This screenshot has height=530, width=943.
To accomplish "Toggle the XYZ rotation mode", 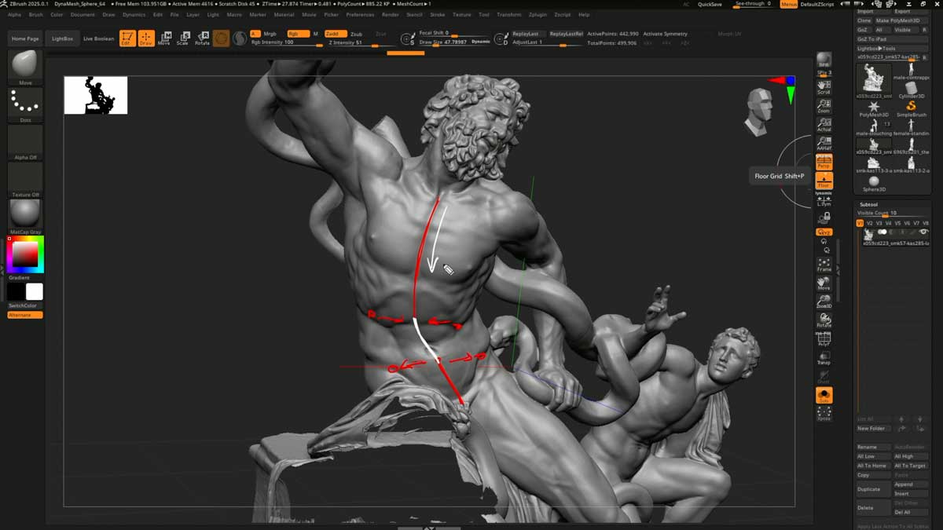I will (x=824, y=232).
